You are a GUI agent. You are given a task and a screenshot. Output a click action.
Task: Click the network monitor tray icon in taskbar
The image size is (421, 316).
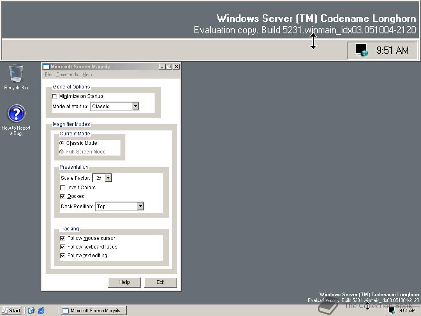[392, 311]
